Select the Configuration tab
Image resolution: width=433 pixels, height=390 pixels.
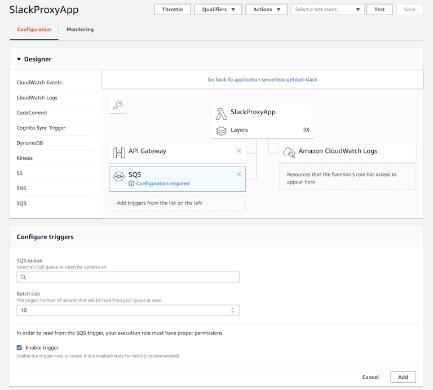(34, 29)
